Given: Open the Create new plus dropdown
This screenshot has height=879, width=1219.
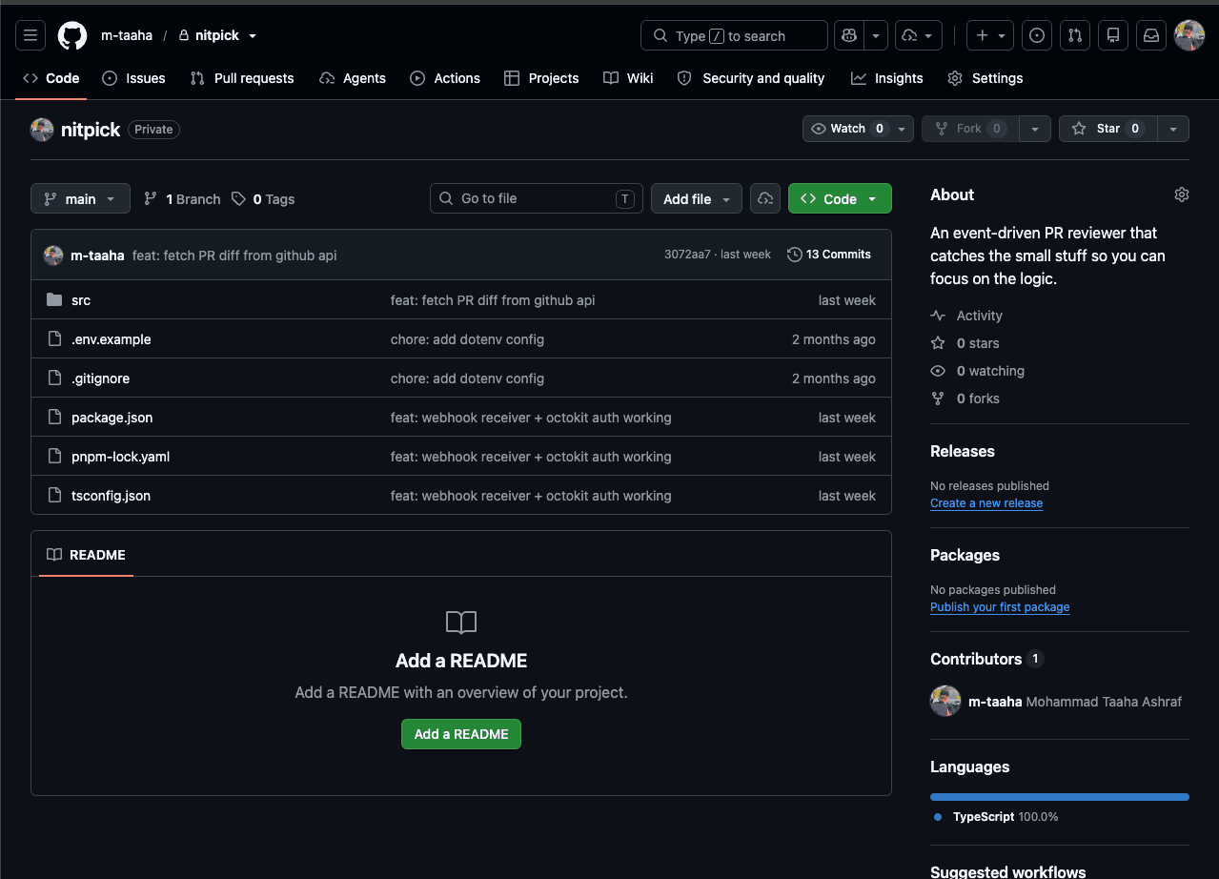Looking at the screenshot, I should point(990,36).
